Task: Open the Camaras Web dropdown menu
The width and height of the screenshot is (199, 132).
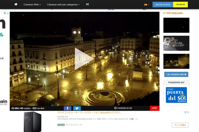Action: pos(32,5)
